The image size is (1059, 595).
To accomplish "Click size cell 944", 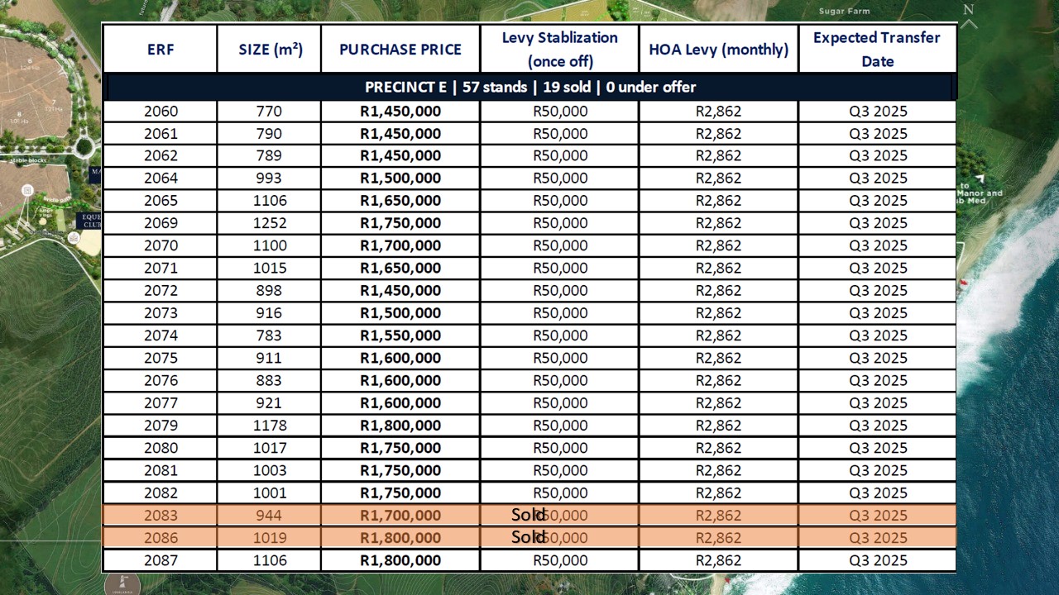I will 269,515.
